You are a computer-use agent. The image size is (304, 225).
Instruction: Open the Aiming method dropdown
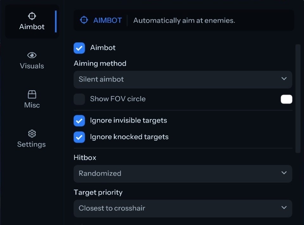point(183,79)
